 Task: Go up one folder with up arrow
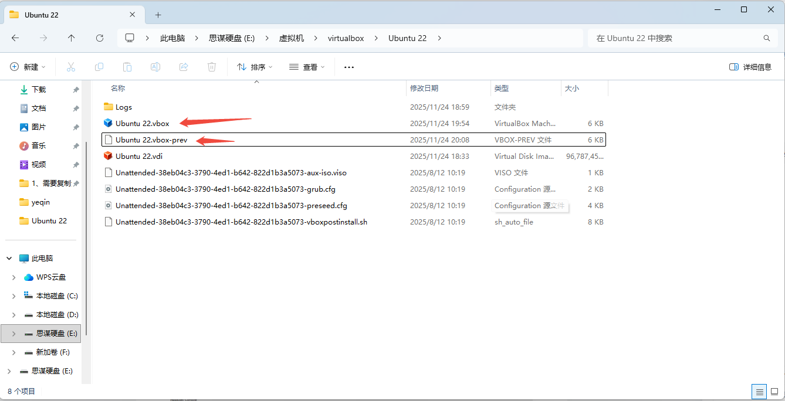pos(72,38)
